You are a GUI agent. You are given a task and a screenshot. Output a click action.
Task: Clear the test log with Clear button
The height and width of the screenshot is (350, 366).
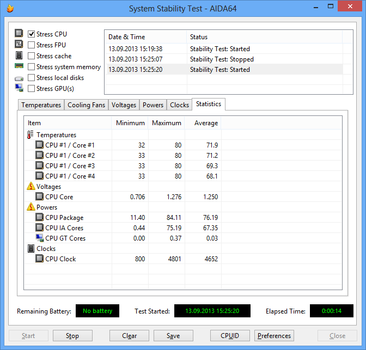pyautogui.click(x=129, y=335)
